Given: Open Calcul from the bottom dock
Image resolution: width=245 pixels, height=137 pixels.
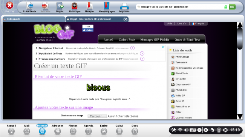Looking at the screenshot, I should point(119,129).
